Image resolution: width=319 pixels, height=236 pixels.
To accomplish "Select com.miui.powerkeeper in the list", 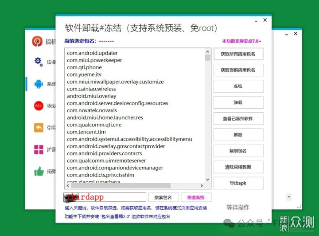I will point(94,60).
